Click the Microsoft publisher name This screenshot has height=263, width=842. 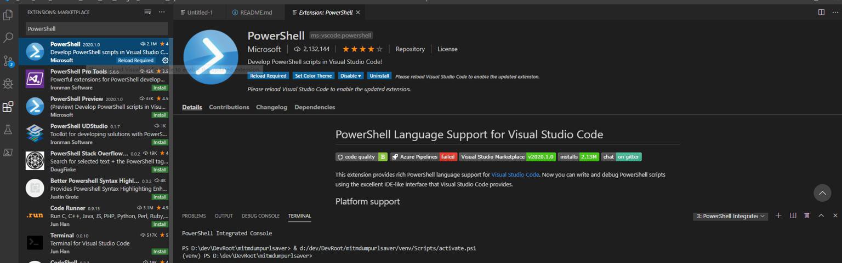(264, 49)
